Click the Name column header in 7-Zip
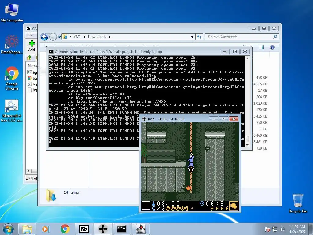 coord(32,65)
